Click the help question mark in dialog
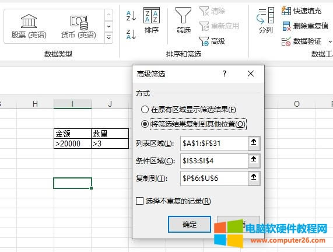Image resolution: width=333 pixels, height=252 pixels. 225,73
